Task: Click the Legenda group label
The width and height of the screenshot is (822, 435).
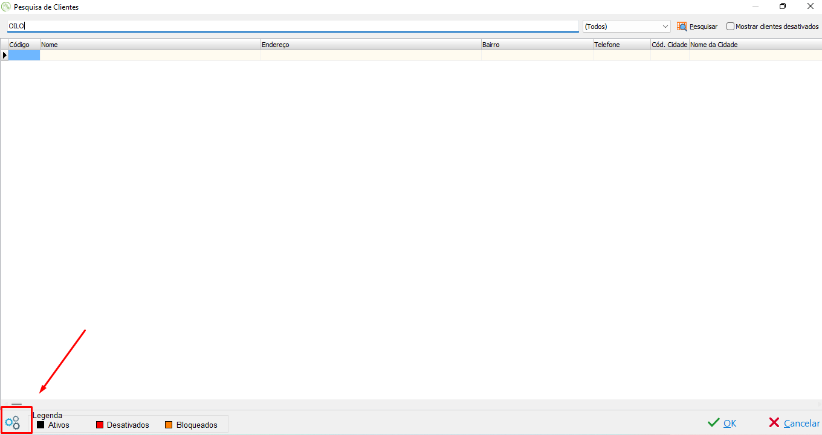Action: point(48,415)
